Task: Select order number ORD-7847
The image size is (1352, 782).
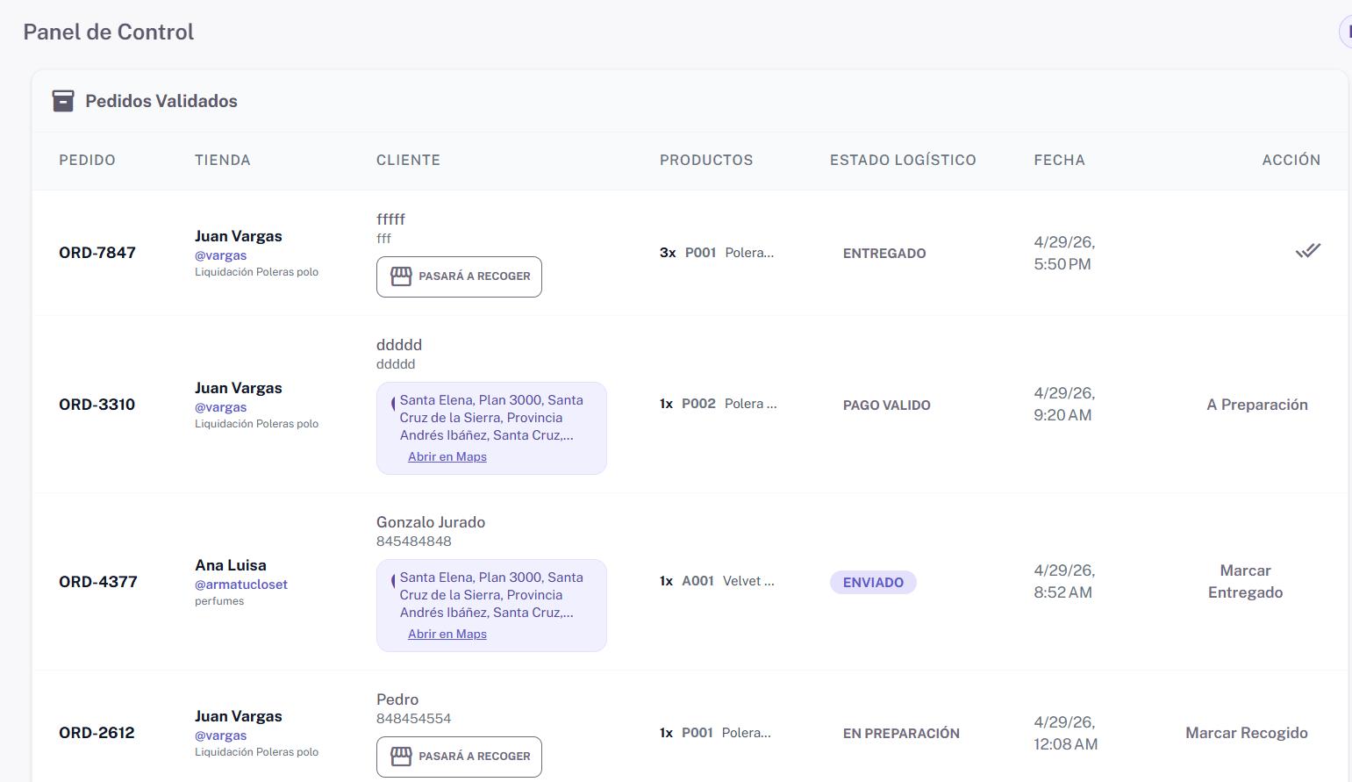Action: point(97,253)
